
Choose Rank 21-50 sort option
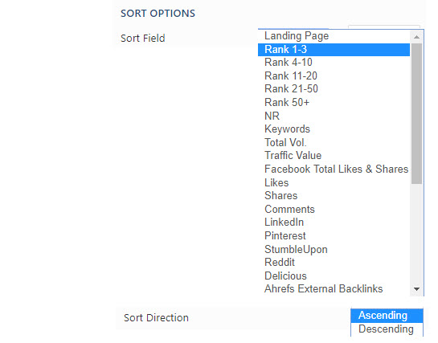point(334,89)
